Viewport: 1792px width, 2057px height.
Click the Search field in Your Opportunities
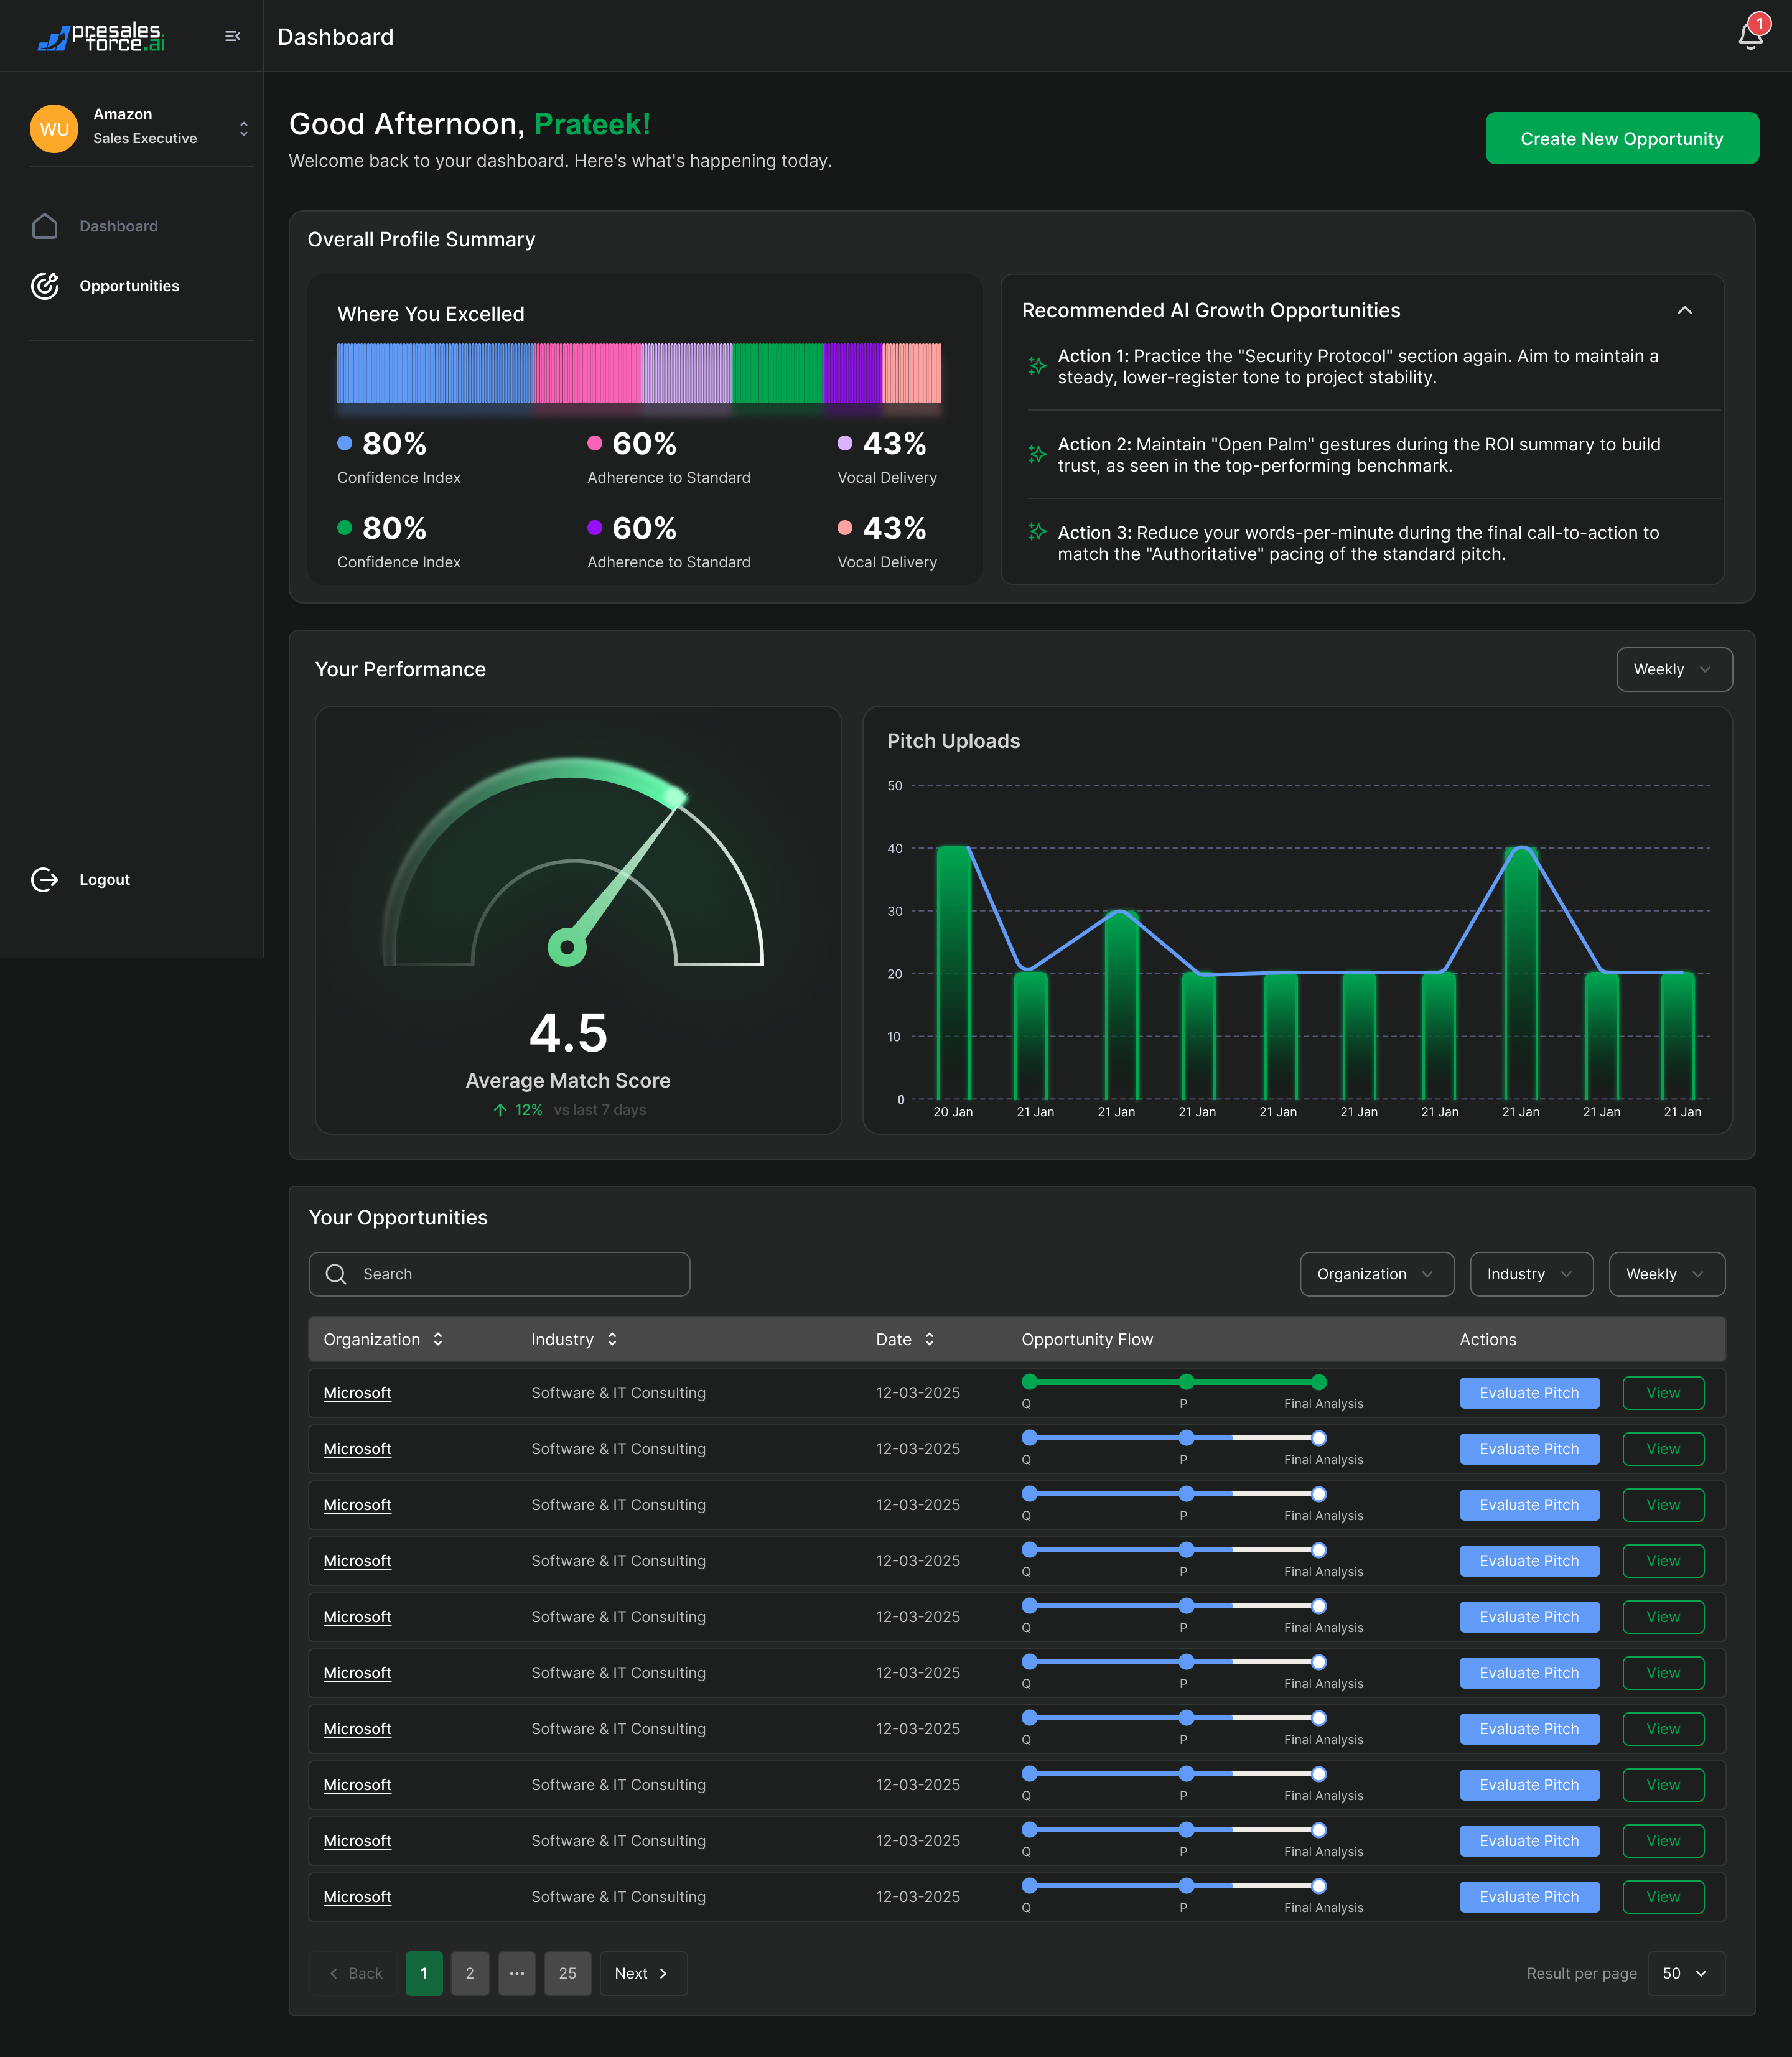(x=499, y=1274)
